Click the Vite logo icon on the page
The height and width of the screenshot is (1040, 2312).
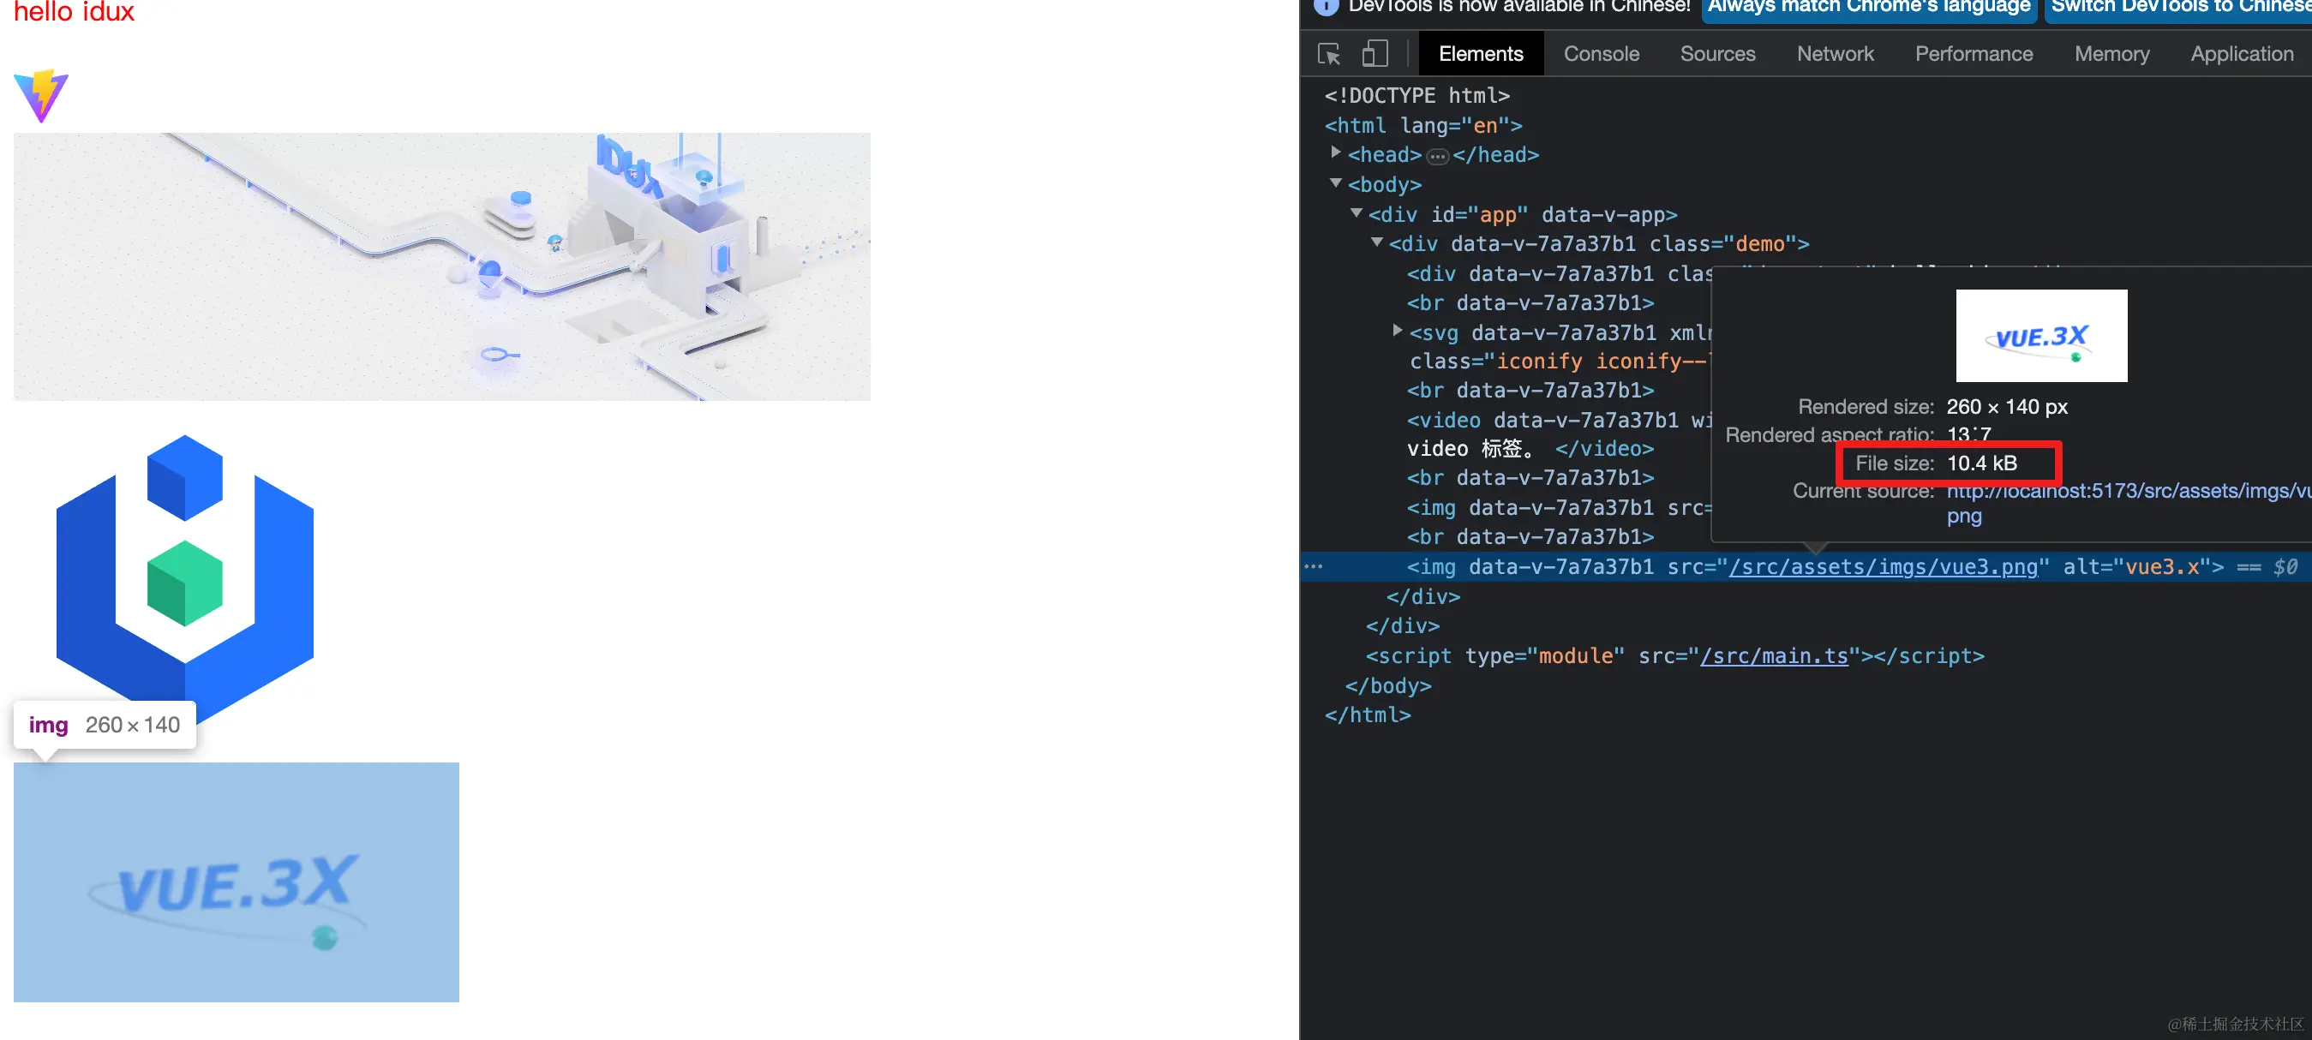pyautogui.click(x=40, y=95)
